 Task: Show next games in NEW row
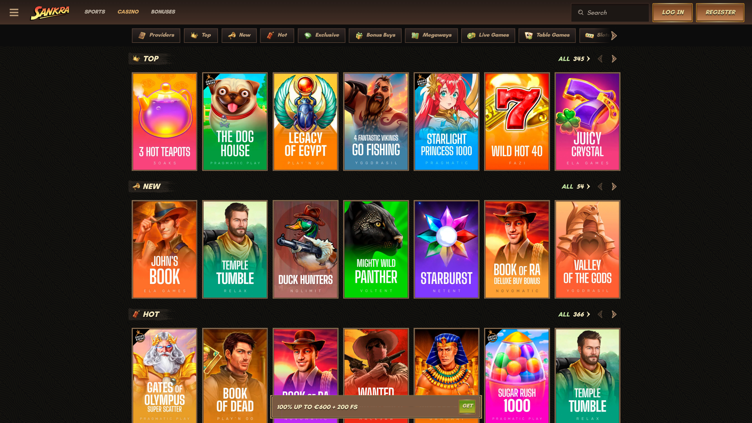[614, 186]
